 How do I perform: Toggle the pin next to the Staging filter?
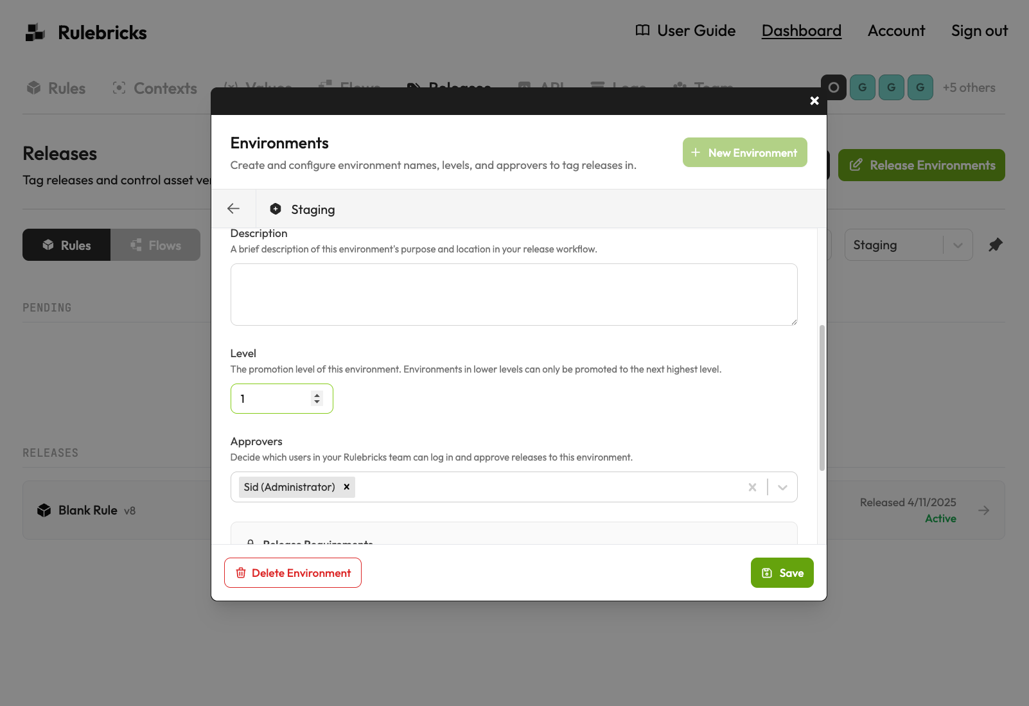(996, 245)
